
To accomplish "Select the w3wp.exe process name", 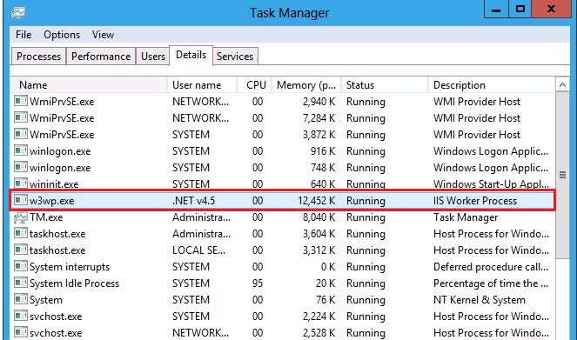I will point(52,201).
